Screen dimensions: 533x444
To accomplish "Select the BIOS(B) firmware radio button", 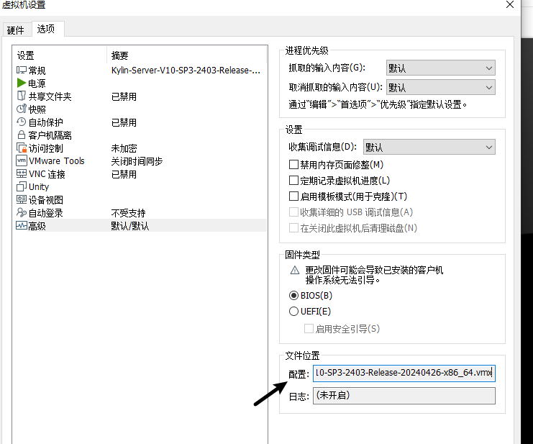I will click(x=293, y=296).
